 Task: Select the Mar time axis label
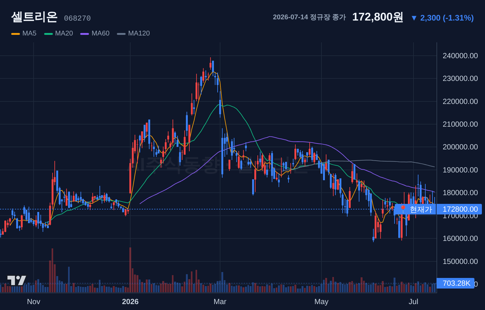(220, 302)
